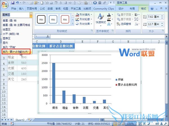The image size is (169, 126).
Task: Select the black-outlined Abc shape style
Action: pos(41,19)
